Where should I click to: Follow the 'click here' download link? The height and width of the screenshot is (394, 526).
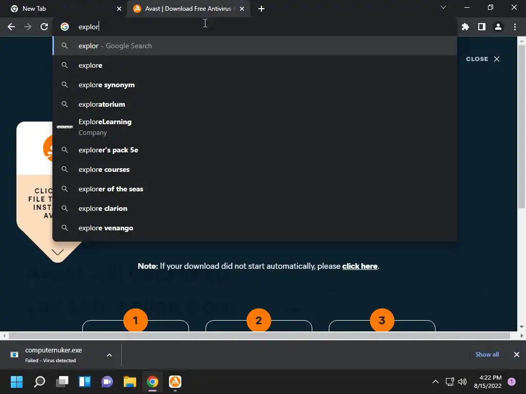tap(360, 266)
